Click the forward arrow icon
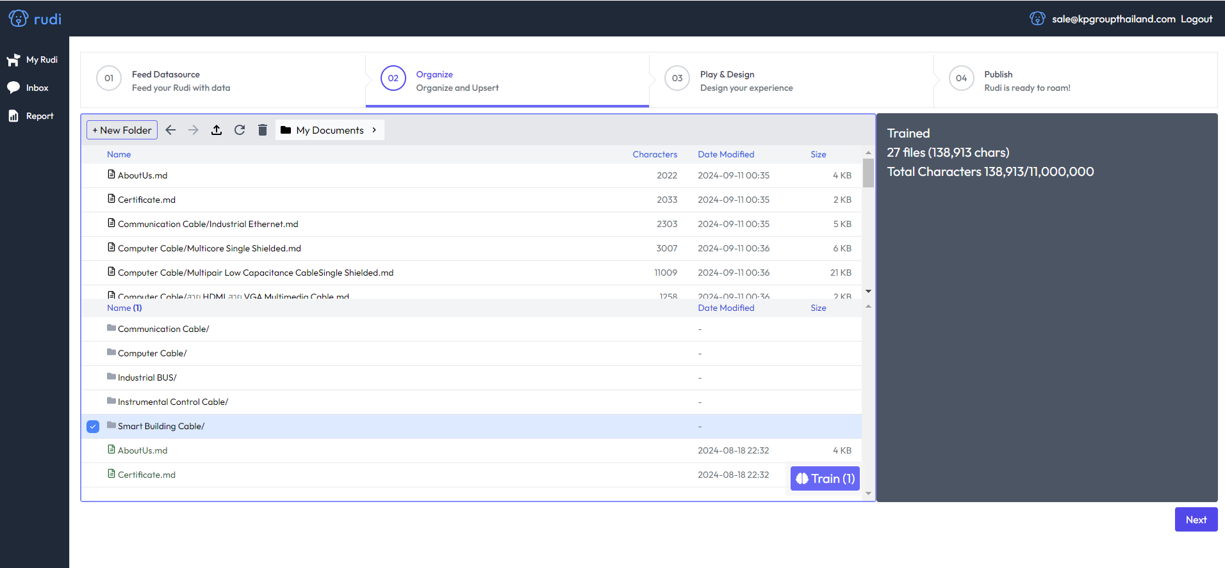The width and height of the screenshot is (1225, 568). click(x=193, y=130)
